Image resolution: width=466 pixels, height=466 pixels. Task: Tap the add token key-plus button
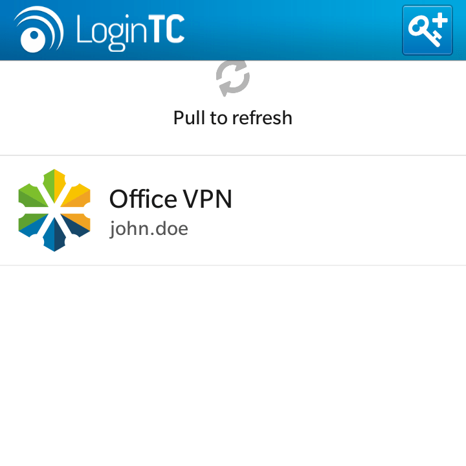[x=427, y=30]
